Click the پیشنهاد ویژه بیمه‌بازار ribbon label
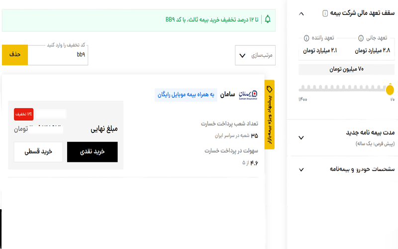398x249 pixels. coord(270,120)
